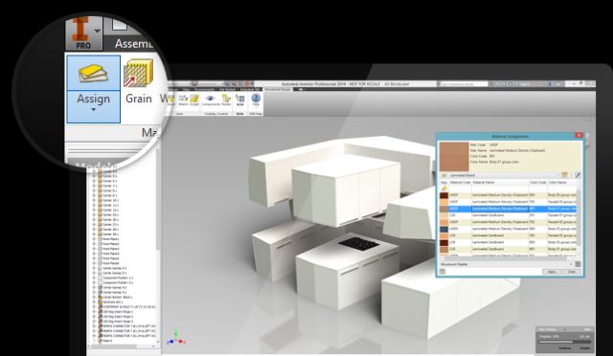Select the Sculpt tool in the ribbon
Screen dimensions: 613x356
point(194,100)
